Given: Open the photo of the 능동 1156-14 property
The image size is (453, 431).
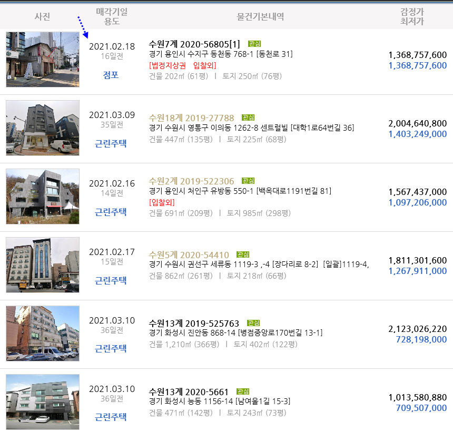Looking at the screenshot, I should point(43,402).
